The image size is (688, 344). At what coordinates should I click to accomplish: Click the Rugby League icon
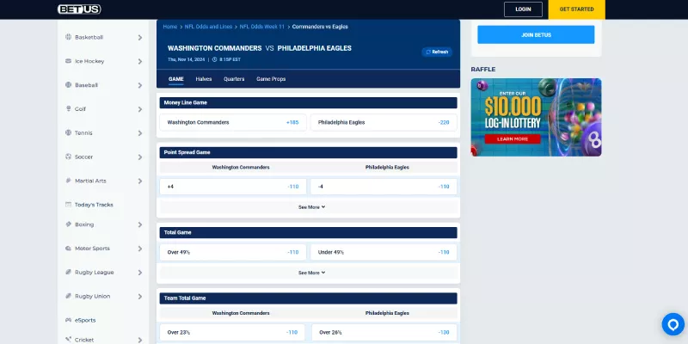[68, 272]
